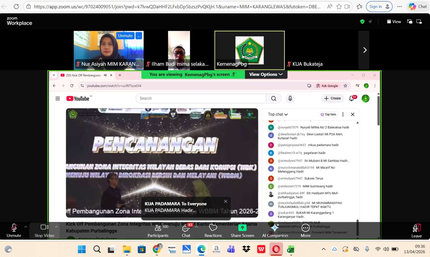Open audio options chevron beside Unmute
Viewport: 430px width, 257px height.
tap(26, 227)
